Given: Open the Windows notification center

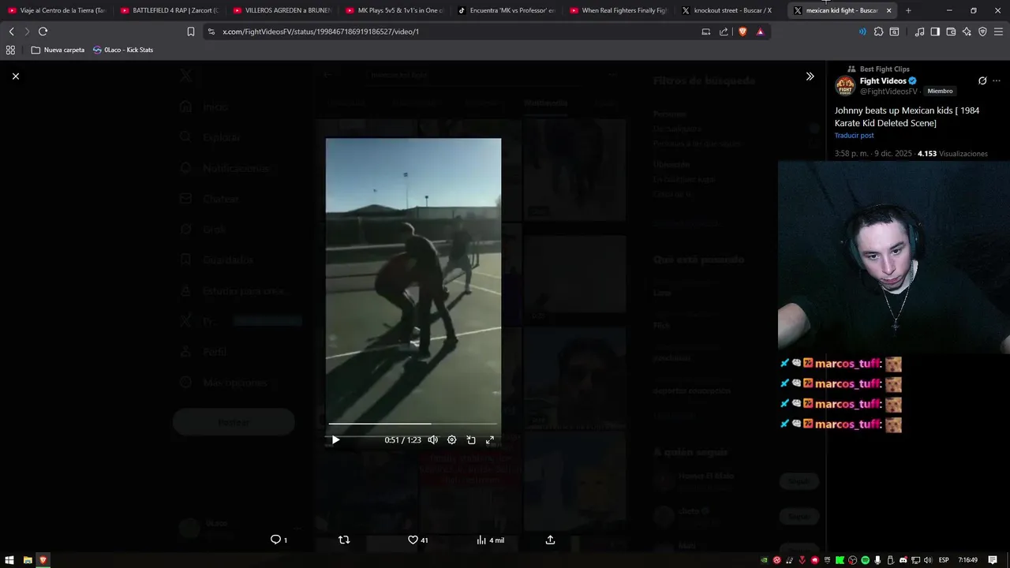Looking at the screenshot, I should (993, 560).
